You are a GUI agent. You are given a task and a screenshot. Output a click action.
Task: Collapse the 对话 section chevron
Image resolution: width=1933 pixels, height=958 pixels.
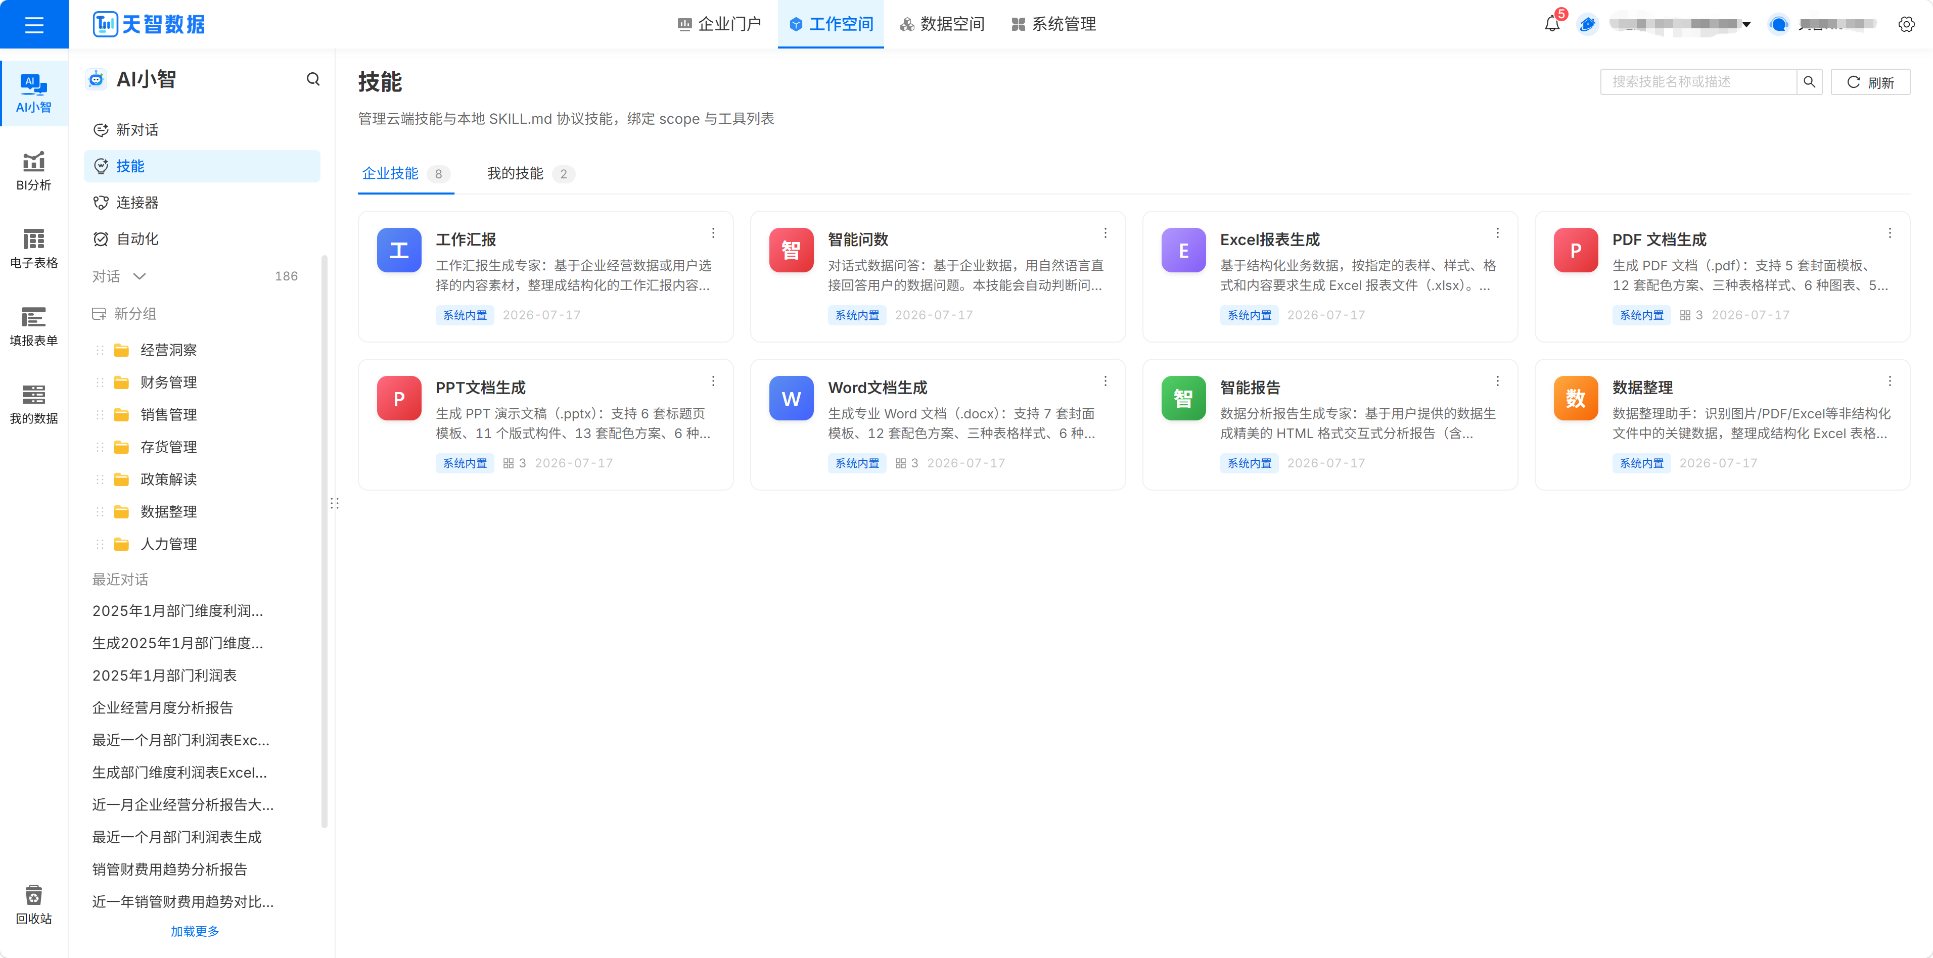pos(140,276)
